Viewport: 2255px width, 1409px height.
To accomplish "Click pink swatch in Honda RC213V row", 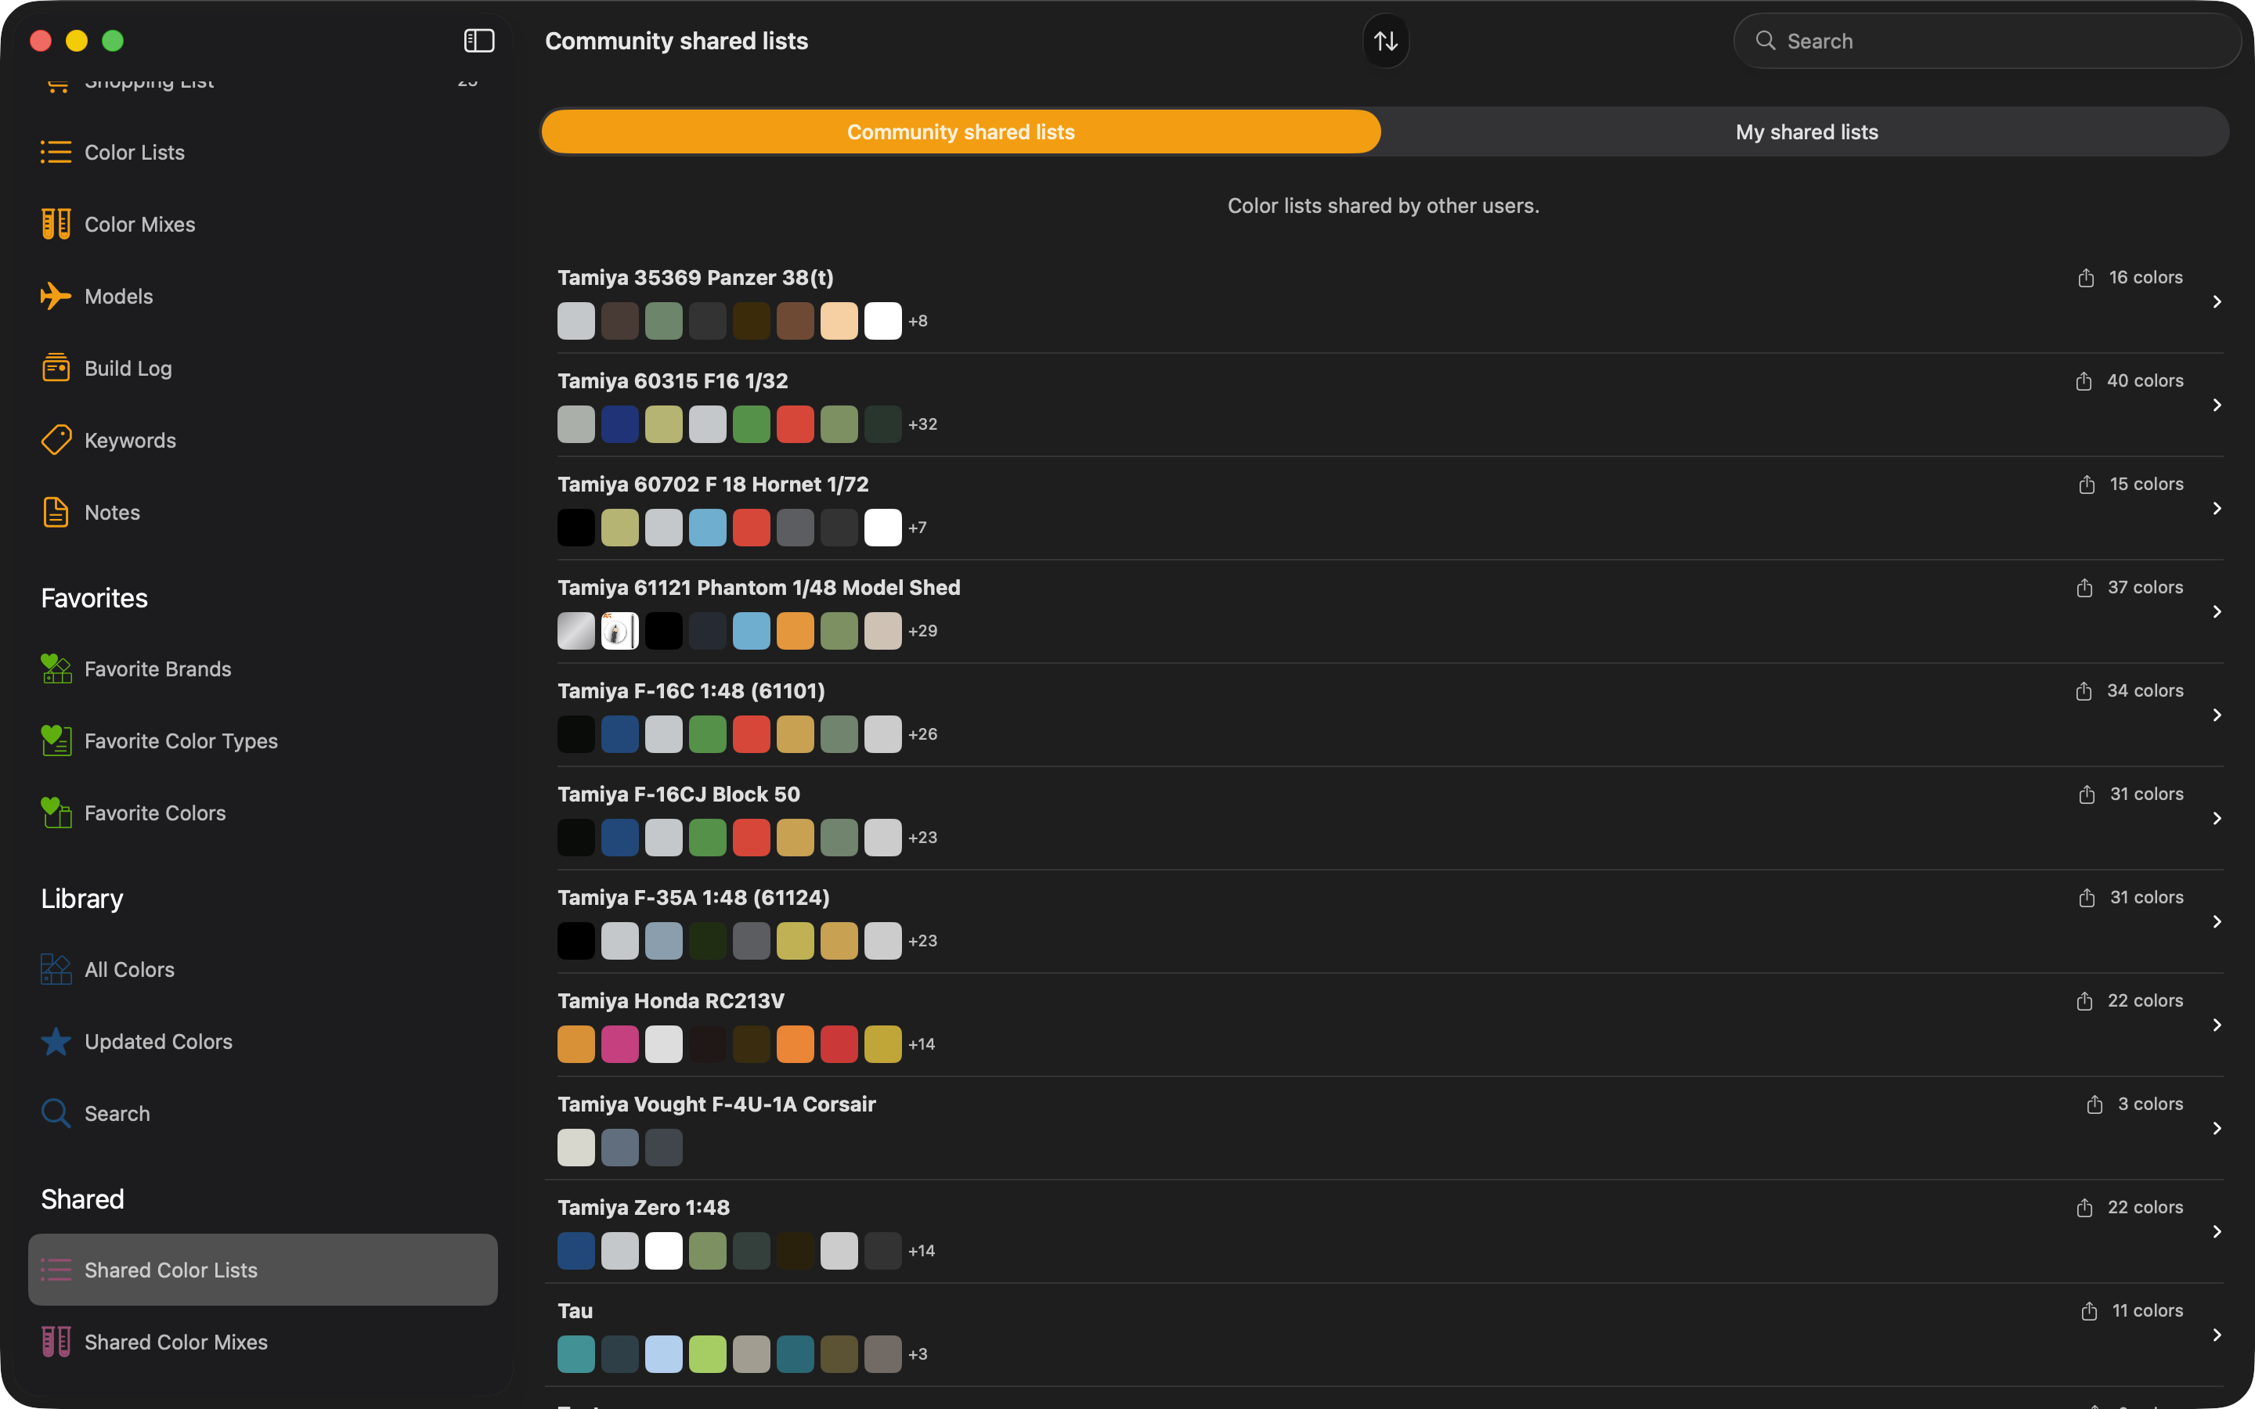I will (619, 1043).
